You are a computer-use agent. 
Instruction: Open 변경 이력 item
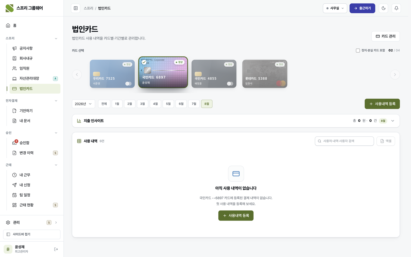(x=35, y=153)
